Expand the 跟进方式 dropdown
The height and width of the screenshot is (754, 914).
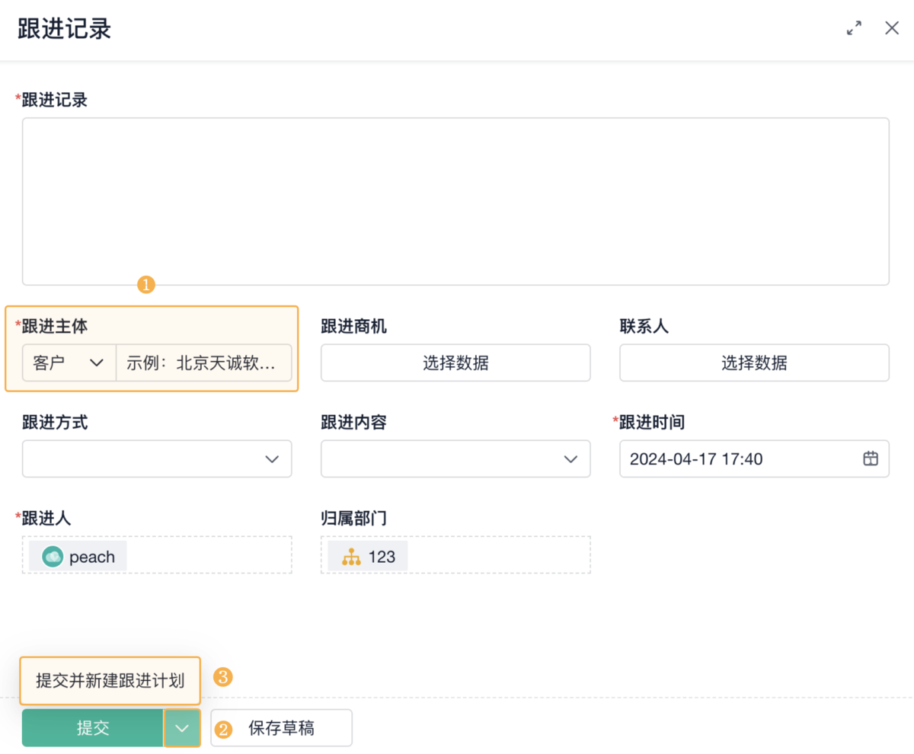coord(157,458)
